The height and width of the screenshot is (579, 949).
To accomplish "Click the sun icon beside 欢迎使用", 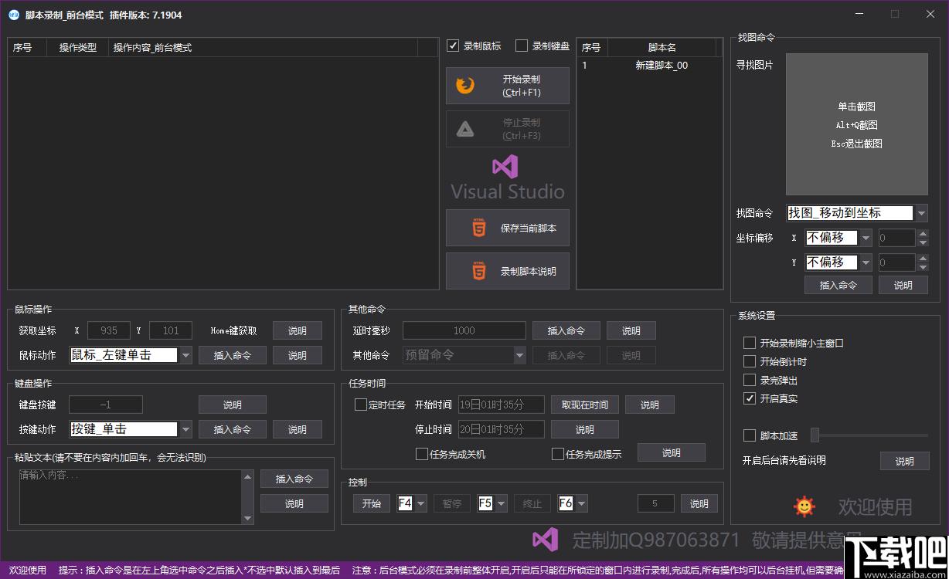I will [x=804, y=506].
